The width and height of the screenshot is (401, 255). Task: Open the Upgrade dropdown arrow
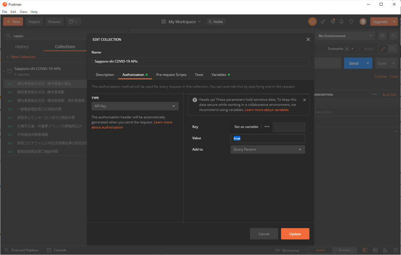pyautogui.click(x=394, y=22)
